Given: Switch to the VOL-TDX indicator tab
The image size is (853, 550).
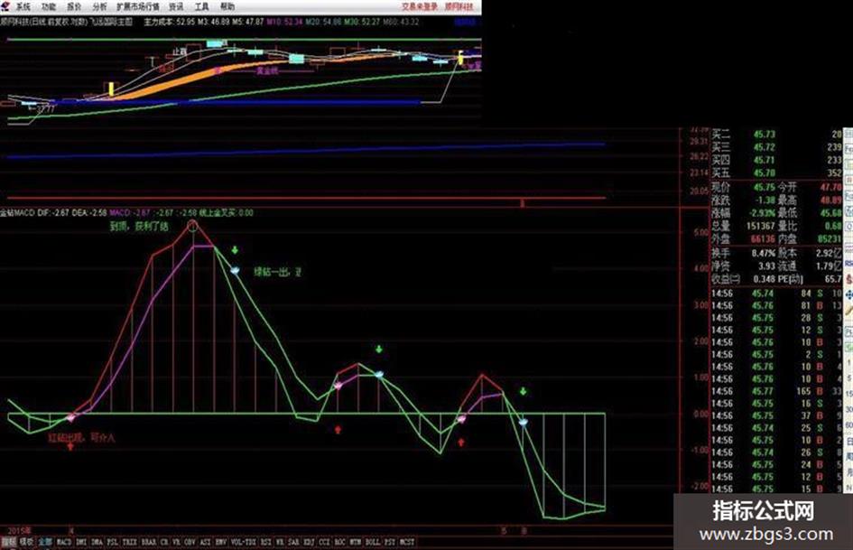Looking at the screenshot, I should pos(243,542).
